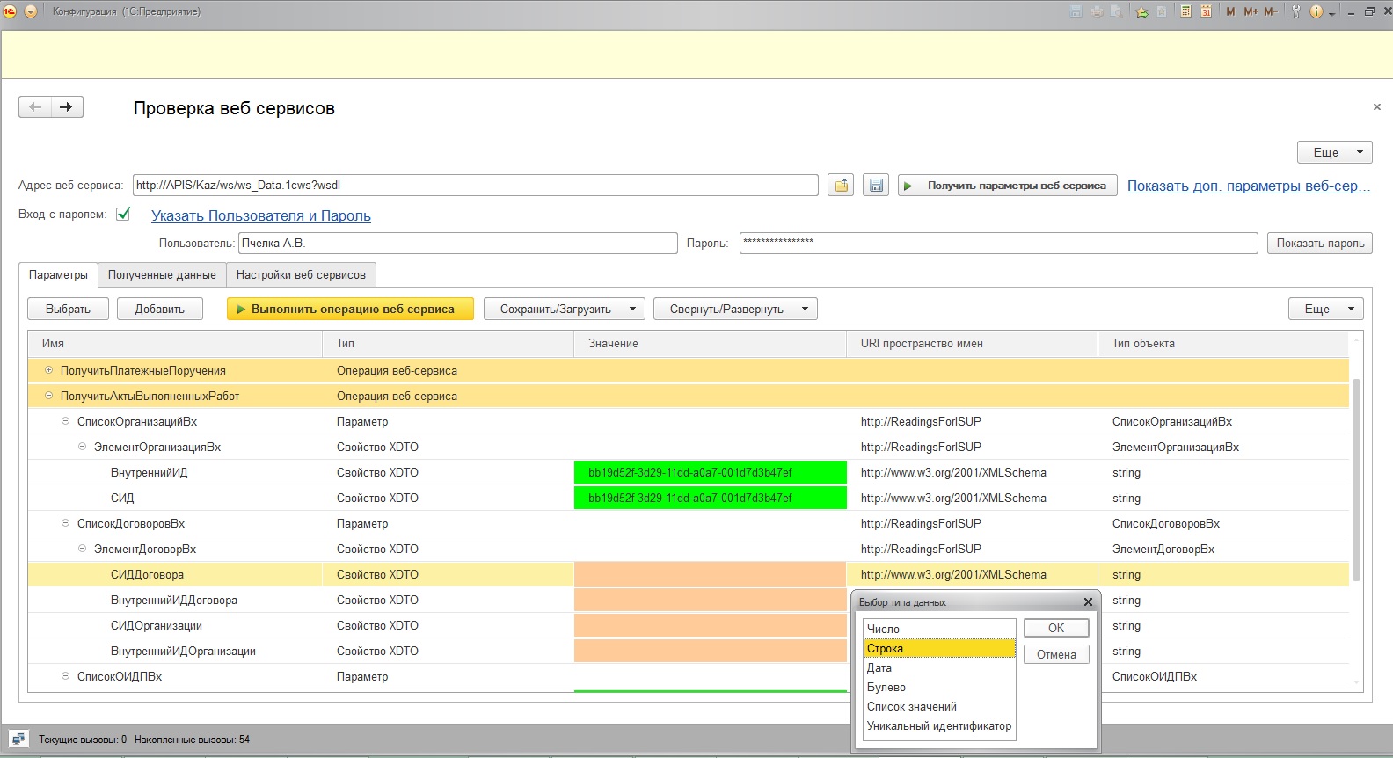Close the Проверка веб сервисов form

1376,107
